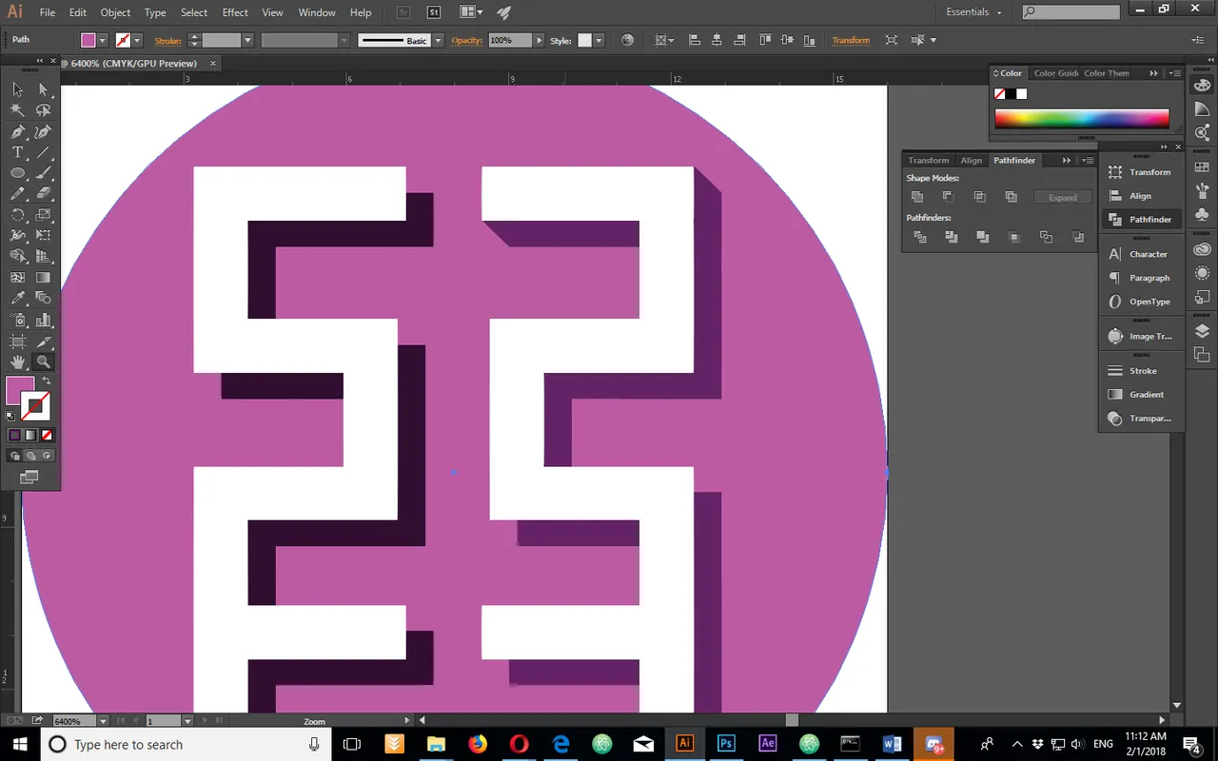Open the graphic Style dropdown

coord(599,40)
